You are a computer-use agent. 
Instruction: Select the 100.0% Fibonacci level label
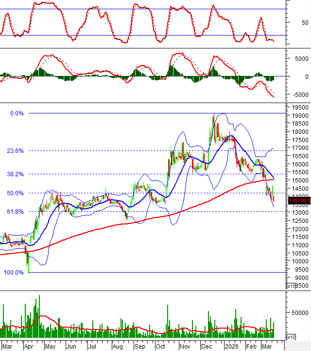pos(14,272)
